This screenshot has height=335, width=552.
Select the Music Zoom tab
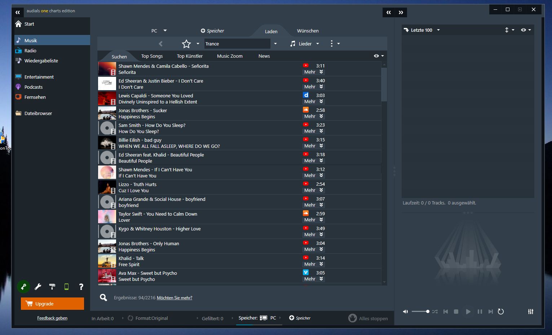tap(230, 56)
